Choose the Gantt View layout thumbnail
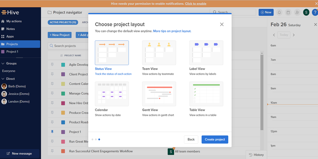This screenshot has width=318, height=159. (x=159, y=94)
